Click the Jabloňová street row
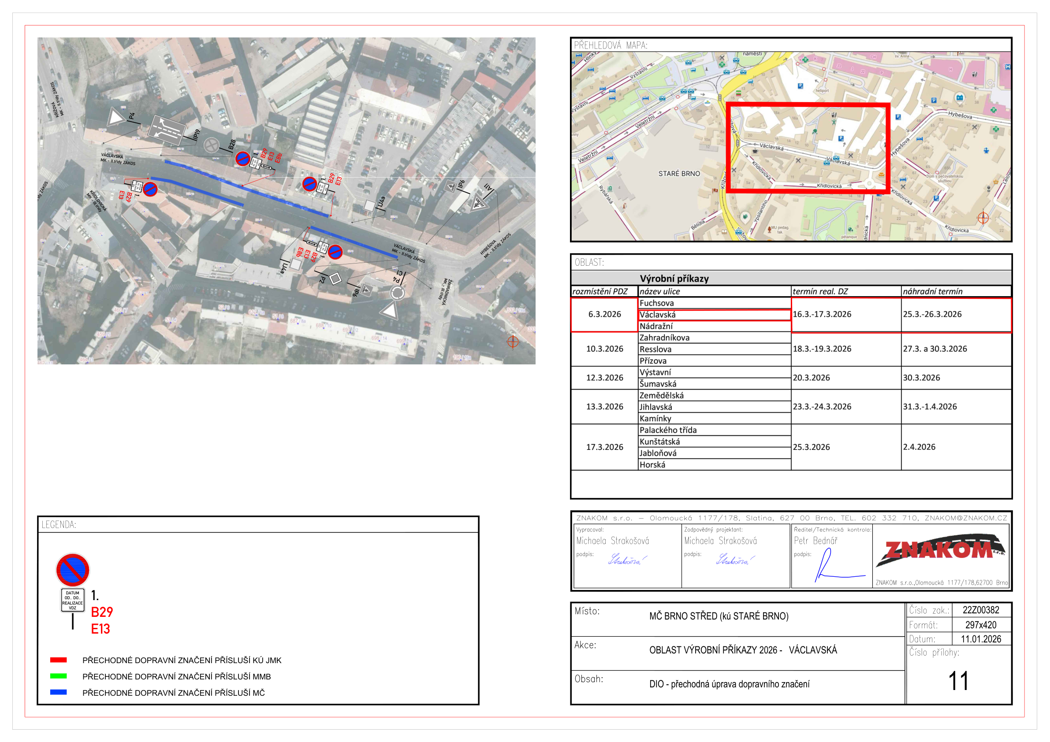The height and width of the screenshot is (742, 1050). click(x=715, y=453)
